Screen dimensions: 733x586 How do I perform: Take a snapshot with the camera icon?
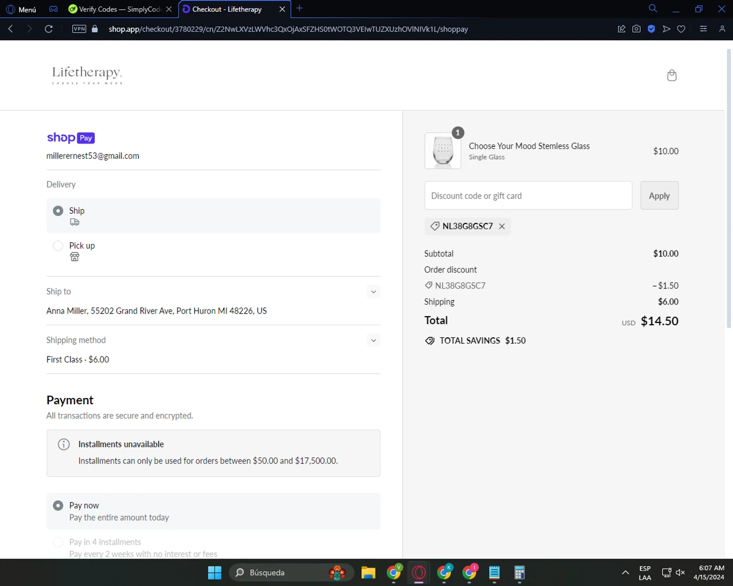click(636, 29)
